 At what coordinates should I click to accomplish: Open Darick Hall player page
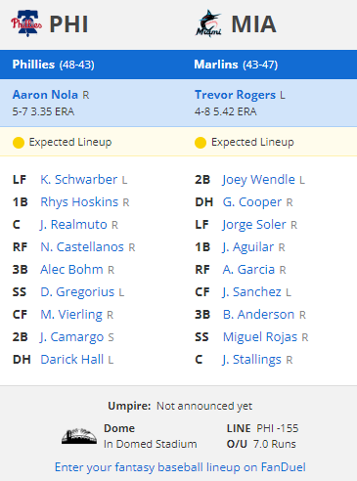pos(72,360)
